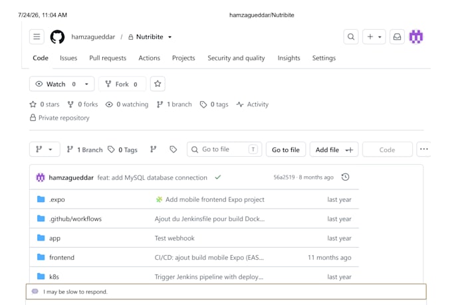The image size is (452, 305).
Task: Click the Go to file button
Action: pos(286,150)
